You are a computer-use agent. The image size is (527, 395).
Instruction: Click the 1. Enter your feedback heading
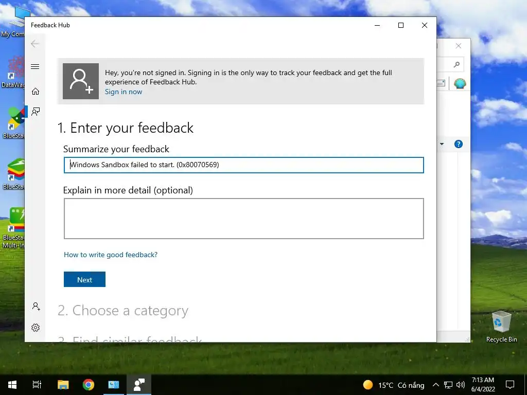click(x=126, y=128)
